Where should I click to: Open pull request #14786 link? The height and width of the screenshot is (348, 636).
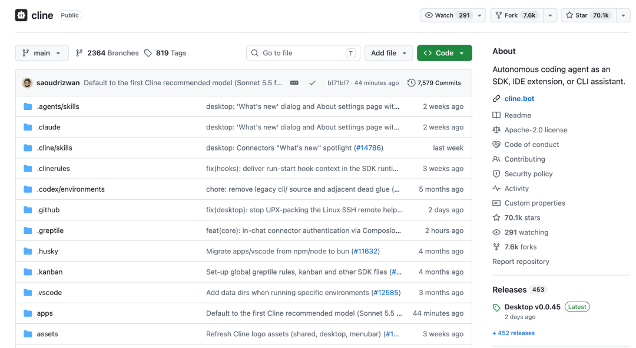[368, 148]
